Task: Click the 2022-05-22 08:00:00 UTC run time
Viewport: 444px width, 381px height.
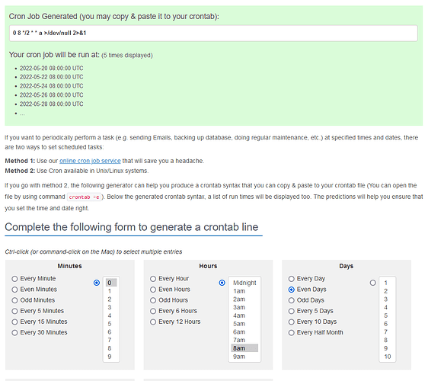Action: coord(52,77)
